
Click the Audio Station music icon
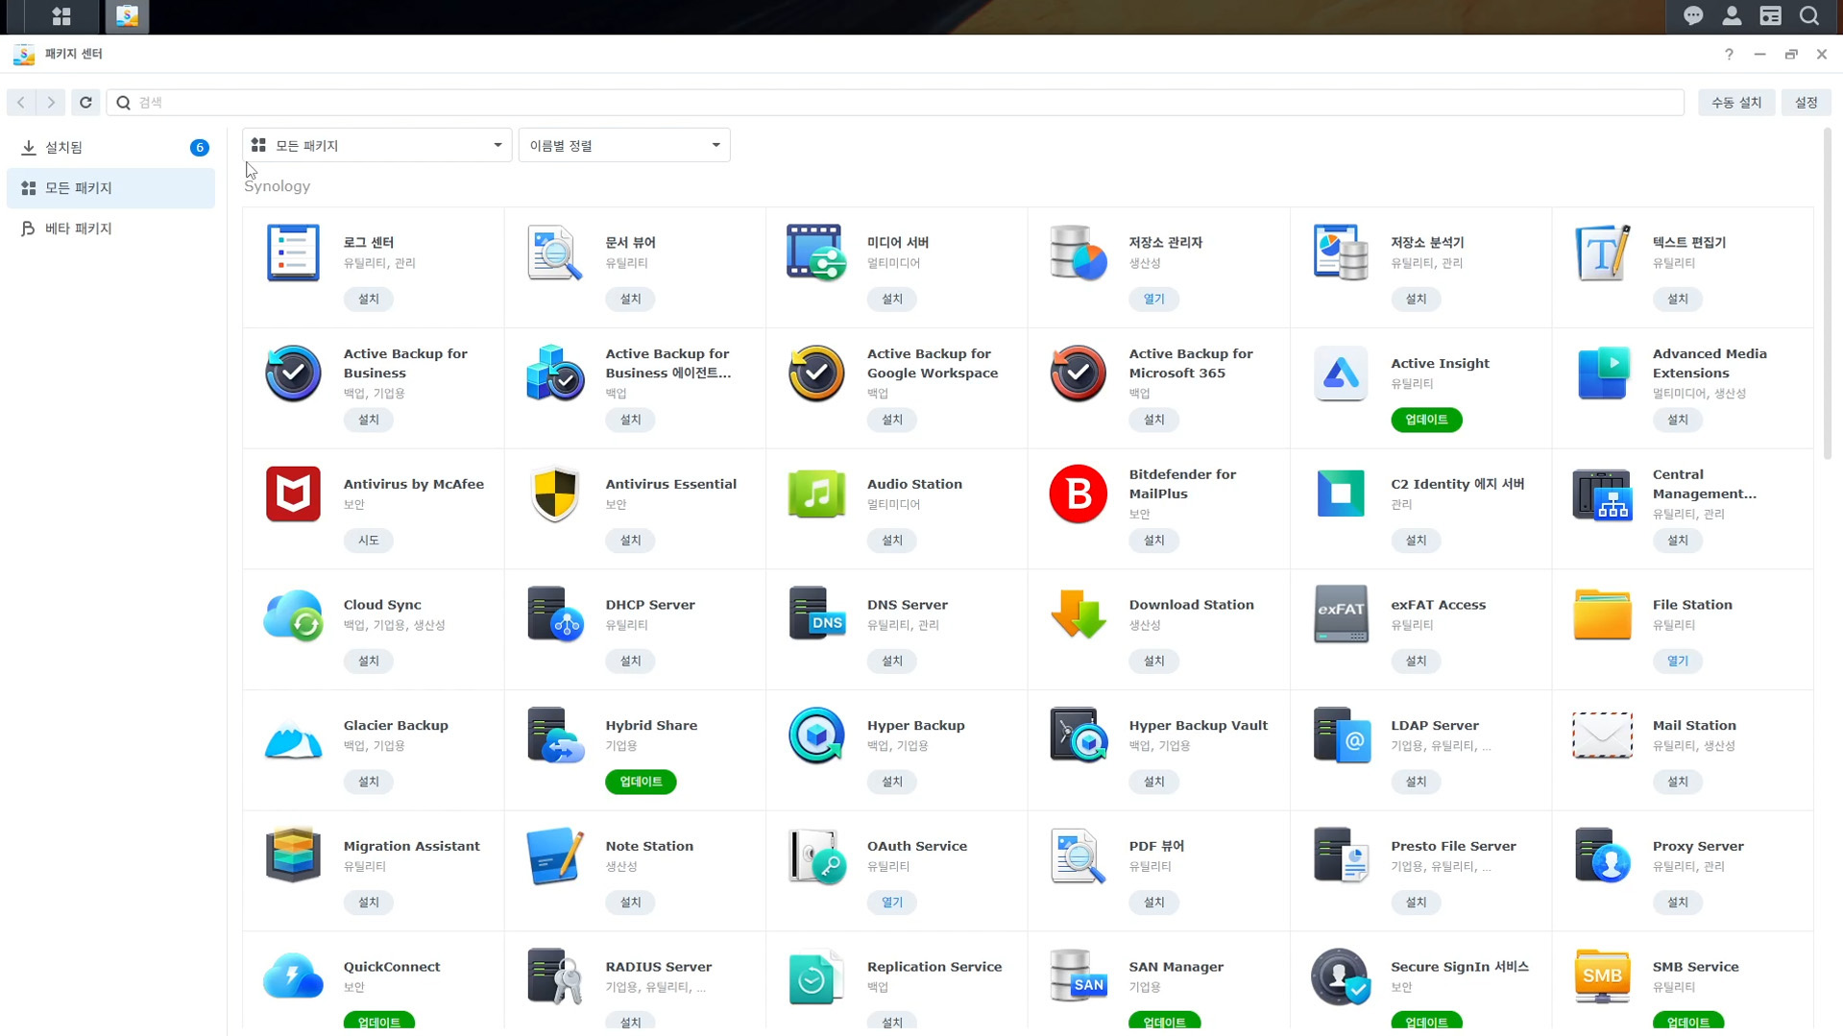pos(816,494)
